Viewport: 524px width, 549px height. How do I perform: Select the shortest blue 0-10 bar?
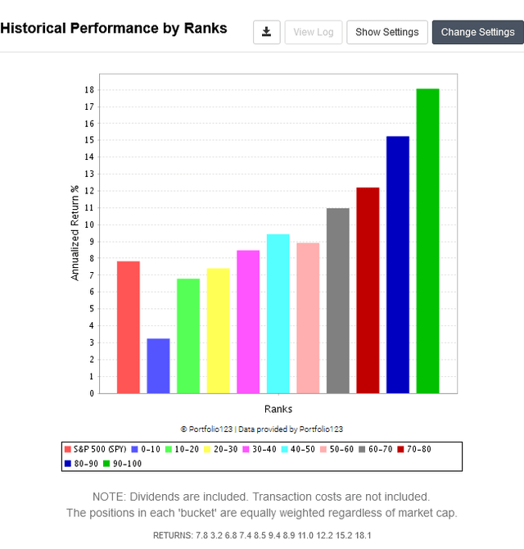(158, 365)
